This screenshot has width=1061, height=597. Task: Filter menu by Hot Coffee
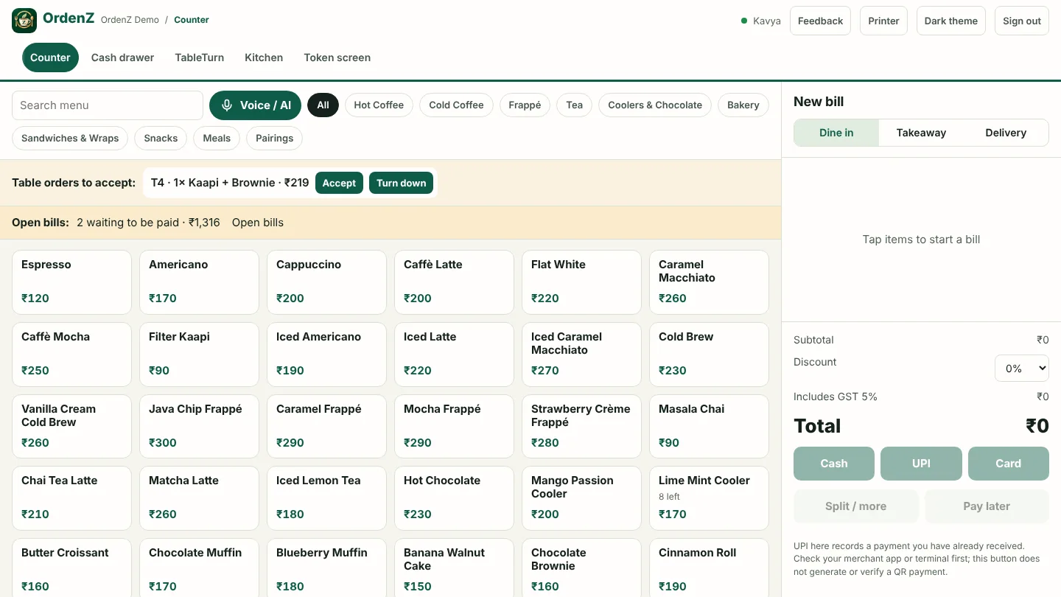pos(379,105)
